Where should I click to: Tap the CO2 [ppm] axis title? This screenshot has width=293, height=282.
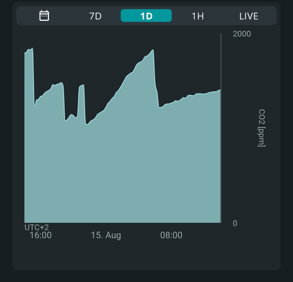tap(262, 128)
